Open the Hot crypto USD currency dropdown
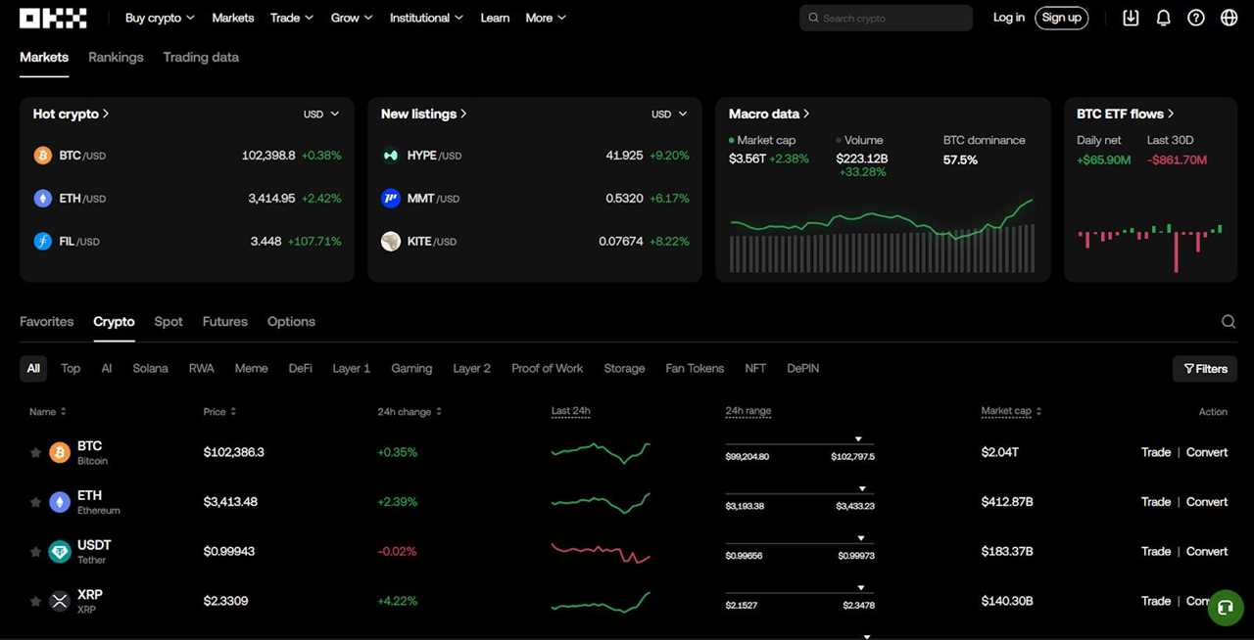This screenshot has height=640, width=1254. (321, 114)
